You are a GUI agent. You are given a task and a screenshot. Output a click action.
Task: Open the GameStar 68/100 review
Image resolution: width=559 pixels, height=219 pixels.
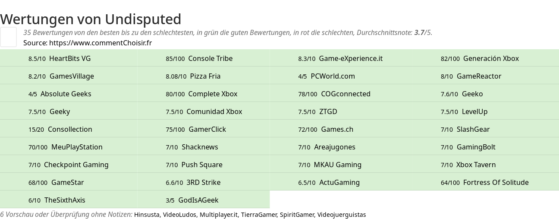point(67,182)
